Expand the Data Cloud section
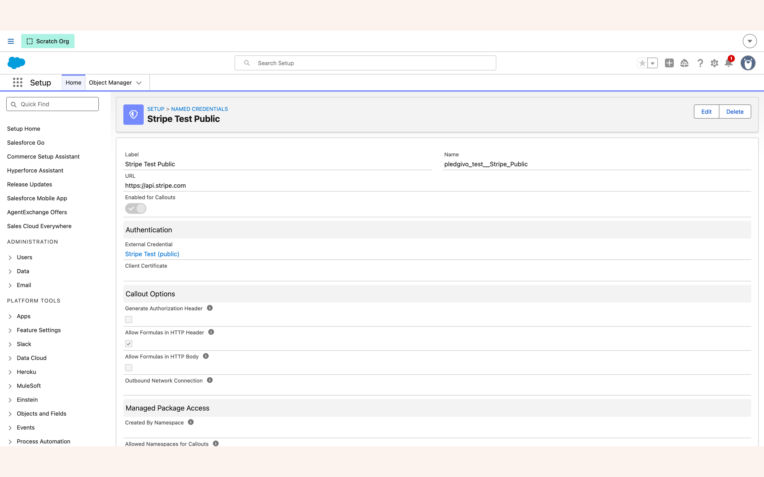 (x=10, y=358)
